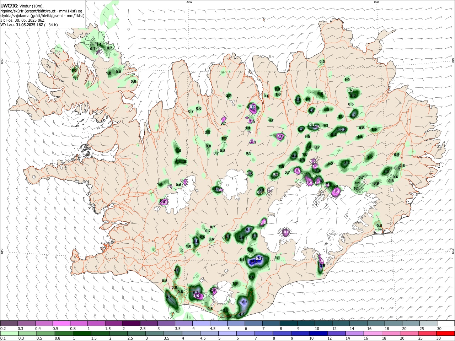Image resolution: width=455 pixels, height=341 pixels.
Task: Click the lower legend swatch between 25 and 30
Action: [427, 334]
